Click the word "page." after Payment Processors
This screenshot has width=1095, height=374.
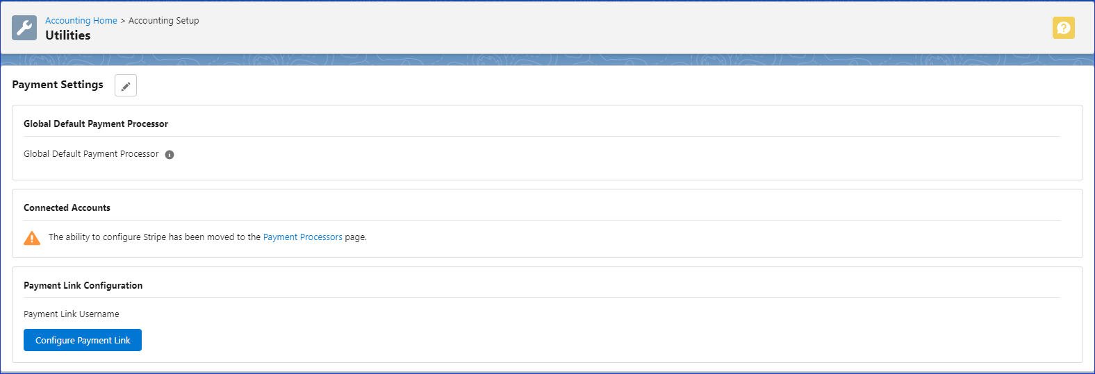coord(356,237)
